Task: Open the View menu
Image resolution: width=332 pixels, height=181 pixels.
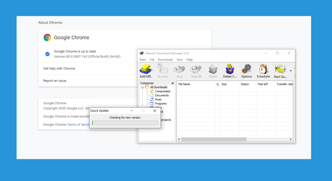Action: coord(180,60)
